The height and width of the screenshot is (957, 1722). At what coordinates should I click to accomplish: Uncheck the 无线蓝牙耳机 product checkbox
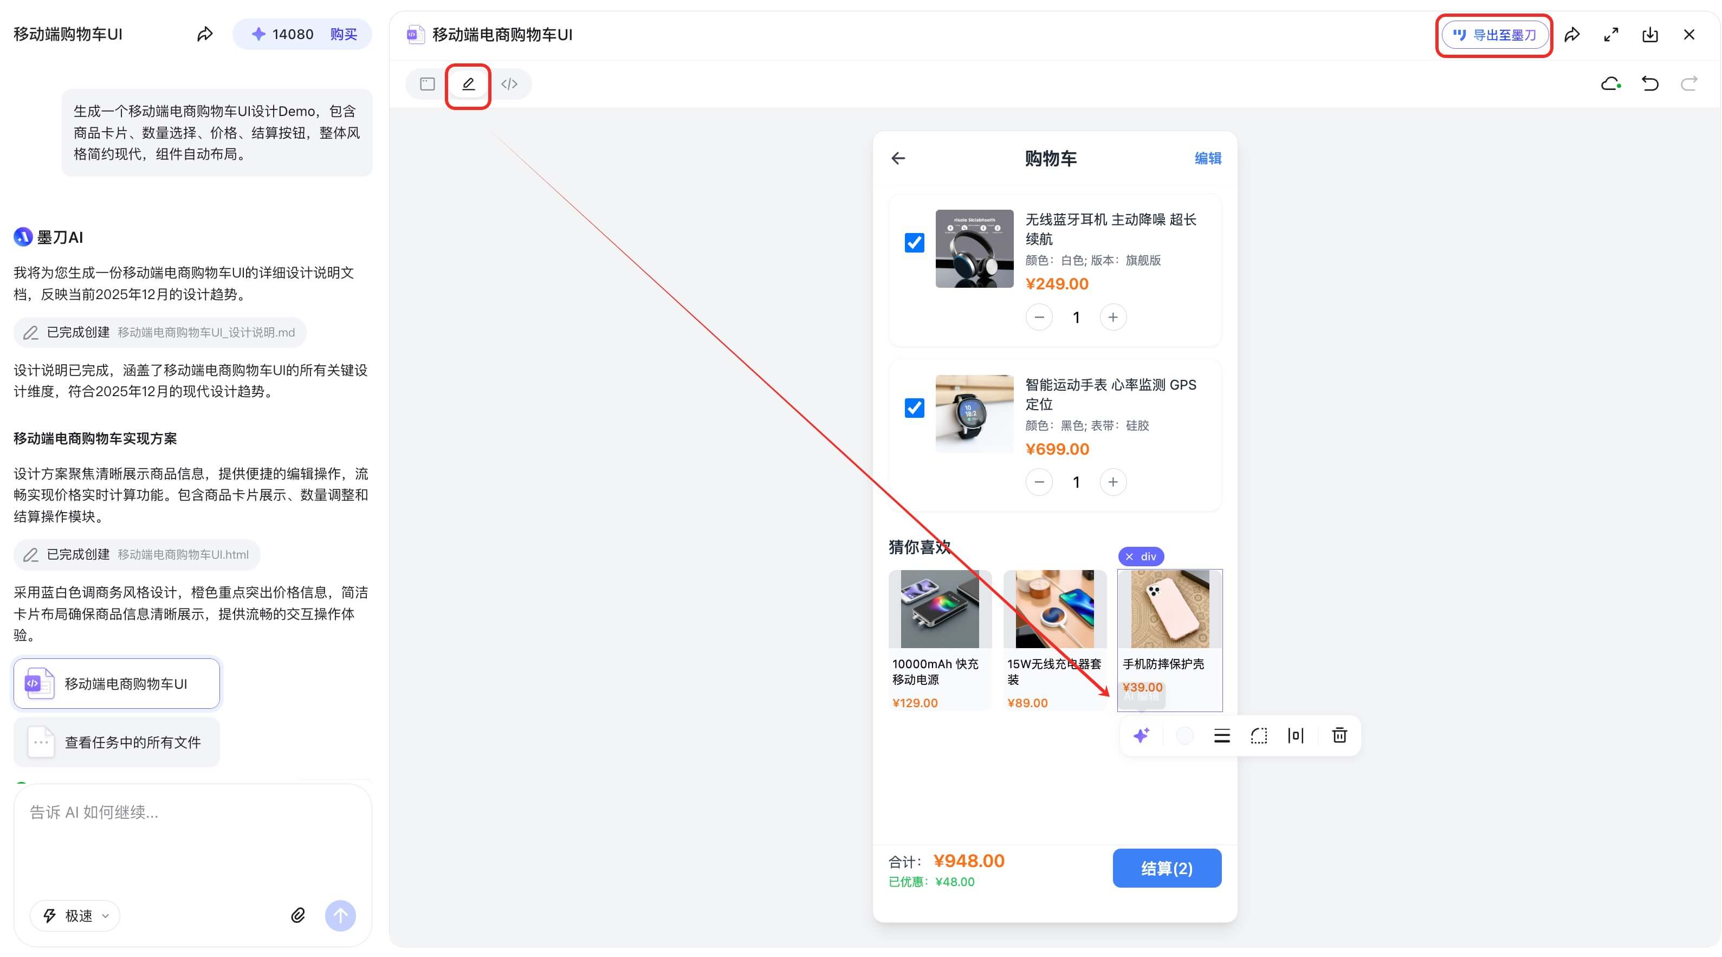click(x=914, y=244)
